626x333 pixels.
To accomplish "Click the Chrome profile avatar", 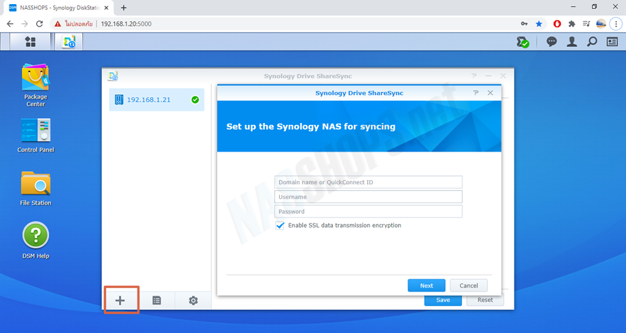I will [601, 24].
